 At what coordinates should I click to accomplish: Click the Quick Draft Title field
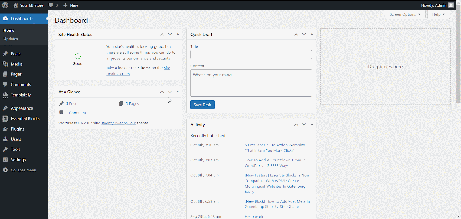(251, 55)
